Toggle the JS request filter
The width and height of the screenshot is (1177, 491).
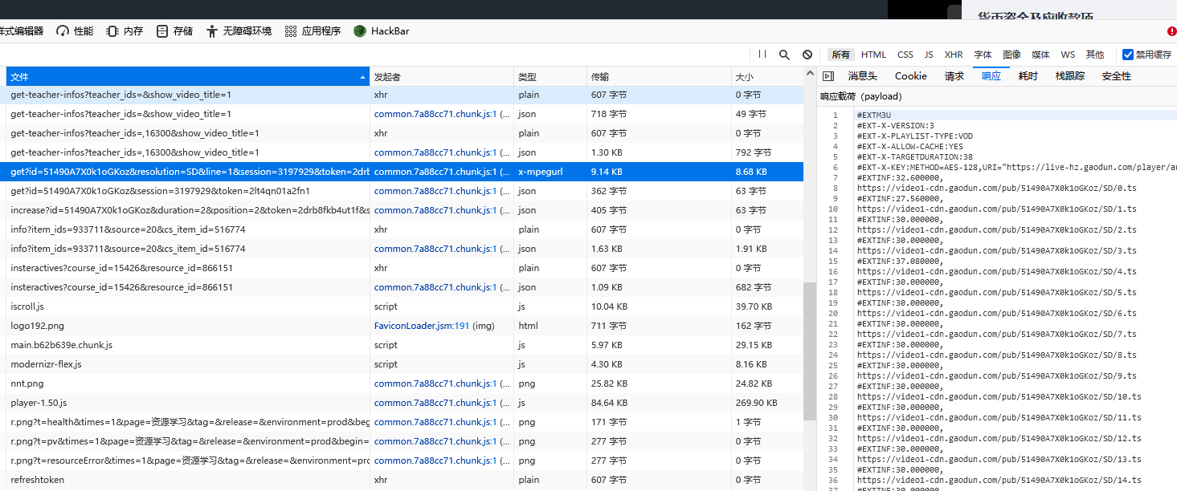tap(929, 55)
